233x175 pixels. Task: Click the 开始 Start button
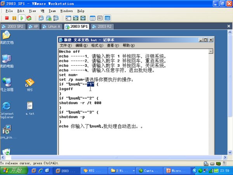[14, 171]
